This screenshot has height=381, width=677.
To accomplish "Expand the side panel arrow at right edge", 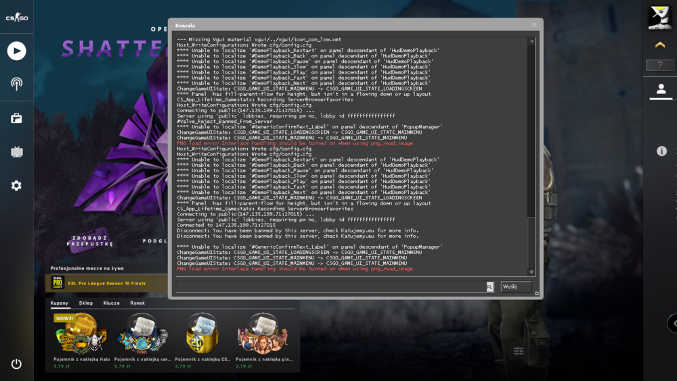I will (x=673, y=324).
